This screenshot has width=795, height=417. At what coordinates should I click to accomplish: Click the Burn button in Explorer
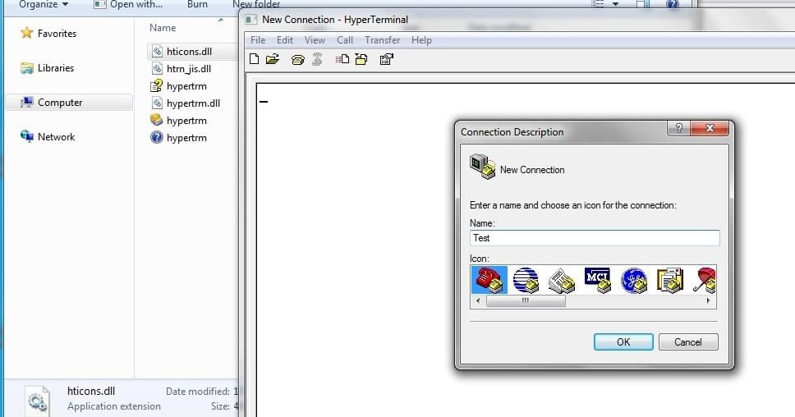click(197, 5)
